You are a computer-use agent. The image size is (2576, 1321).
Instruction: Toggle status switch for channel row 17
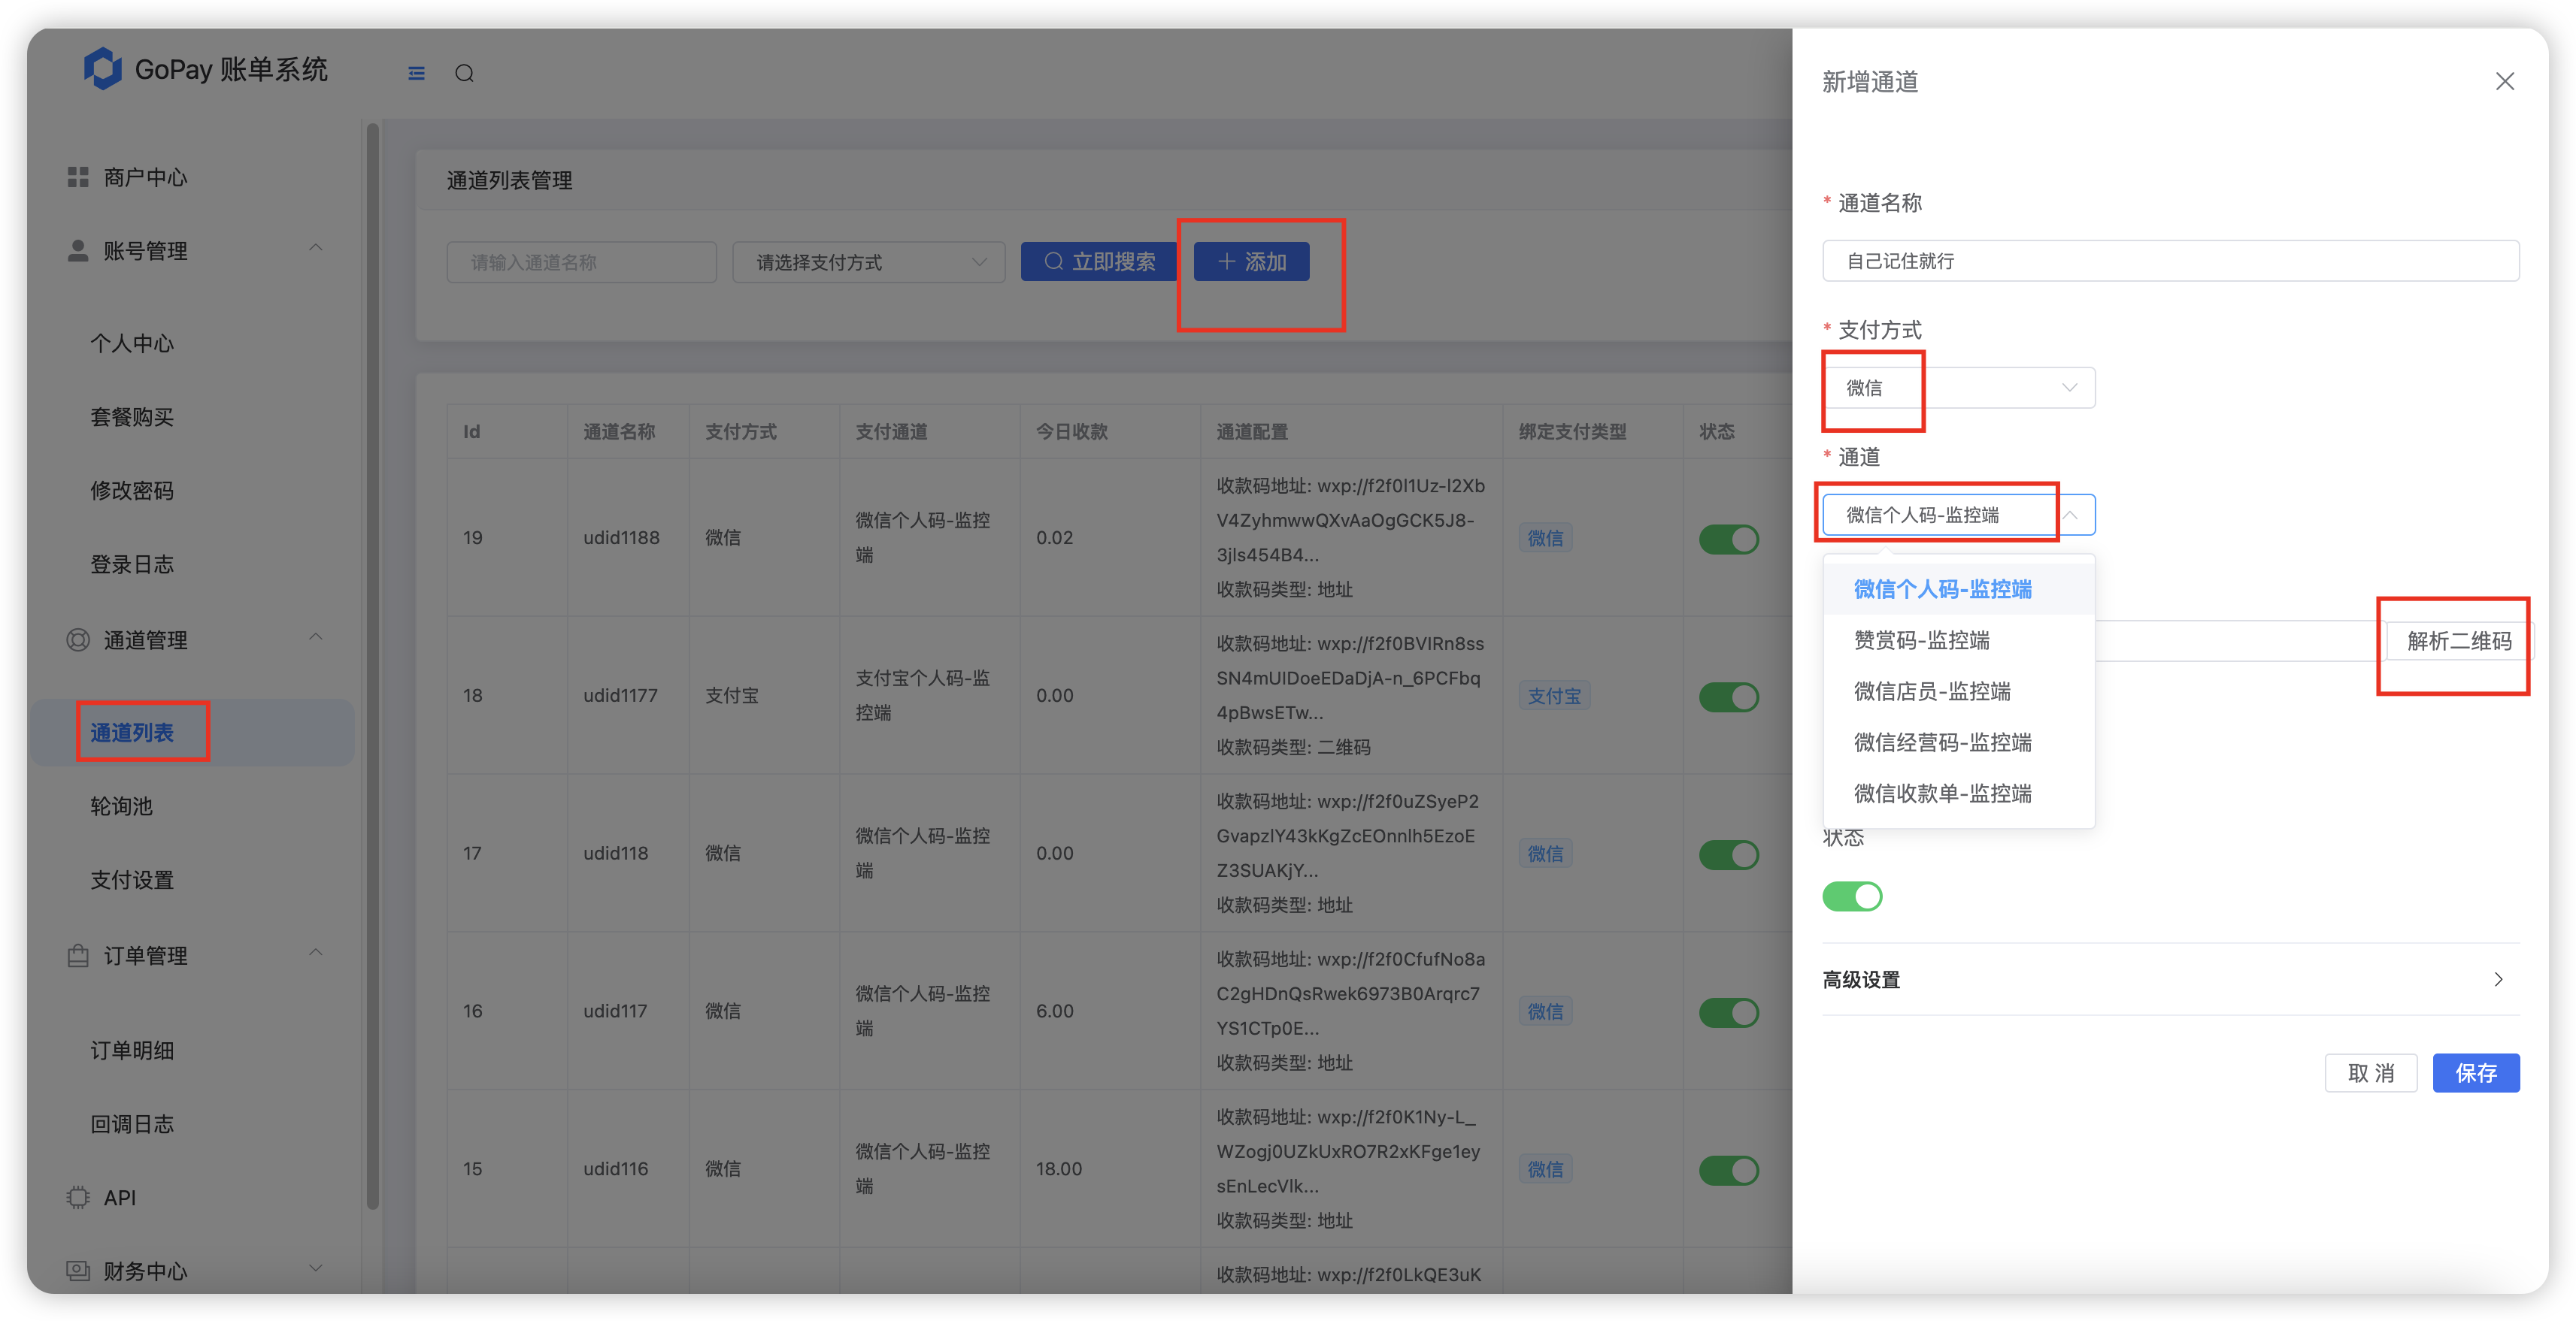coord(1728,854)
